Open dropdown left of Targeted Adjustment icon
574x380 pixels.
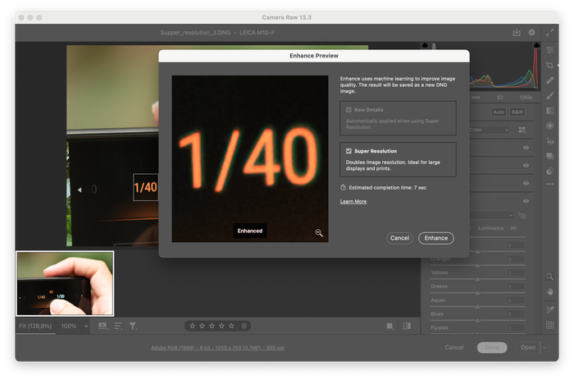tap(492, 215)
